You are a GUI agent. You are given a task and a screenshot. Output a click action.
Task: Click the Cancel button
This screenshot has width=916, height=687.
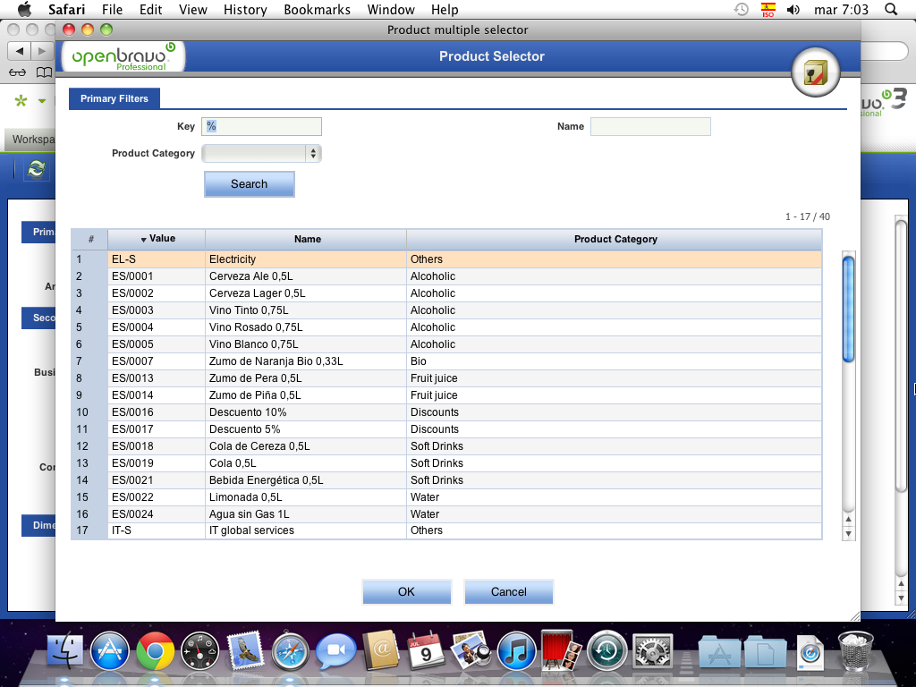point(508,592)
